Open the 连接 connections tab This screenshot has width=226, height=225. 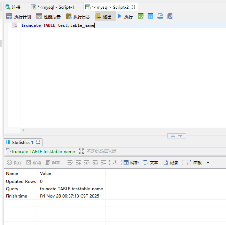[x=13, y=7]
